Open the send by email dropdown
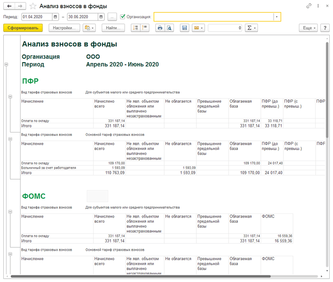Screen dimensions: 333x282 (199, 28)
